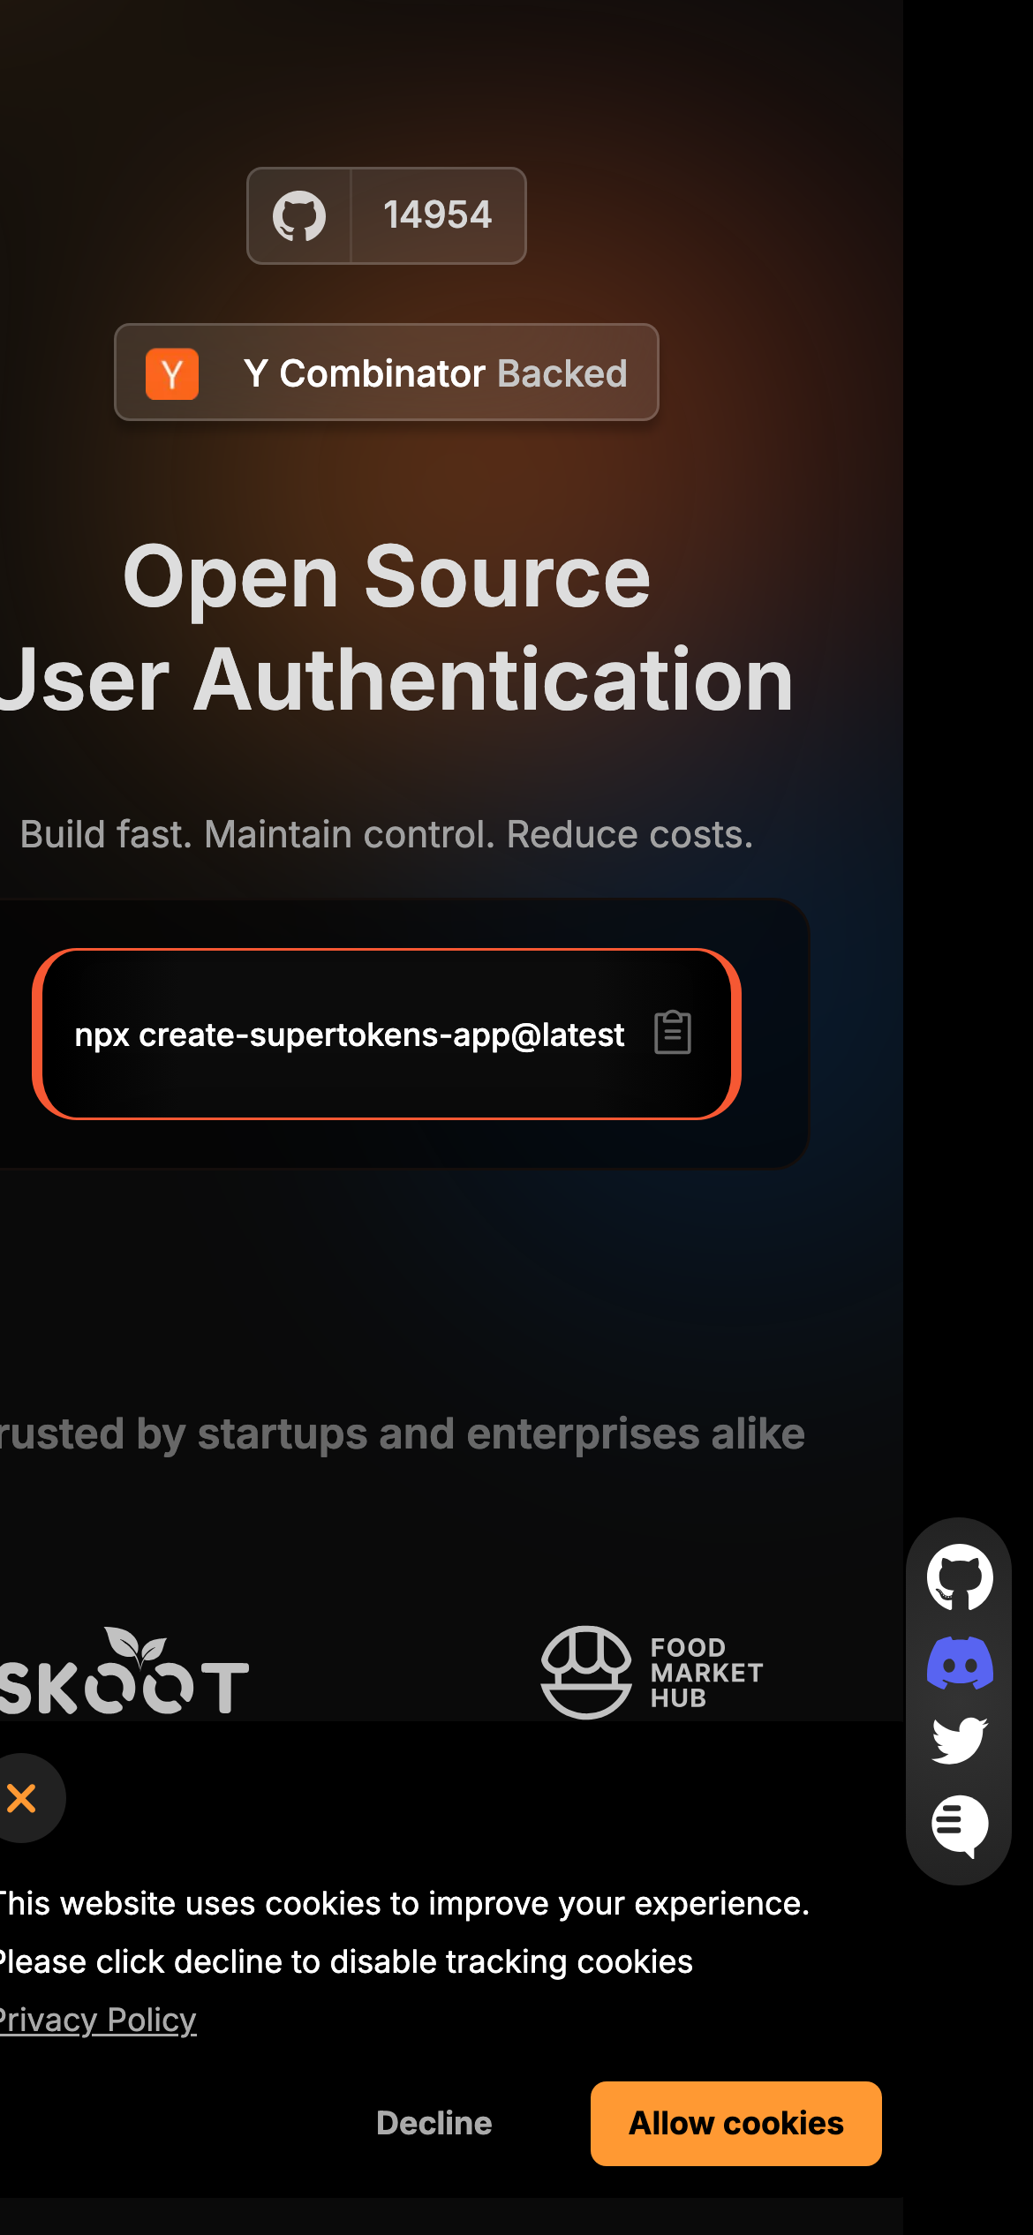
Task: Click the Trusted by startups and enterprises heading
Action: click(x=402, y=1434)
